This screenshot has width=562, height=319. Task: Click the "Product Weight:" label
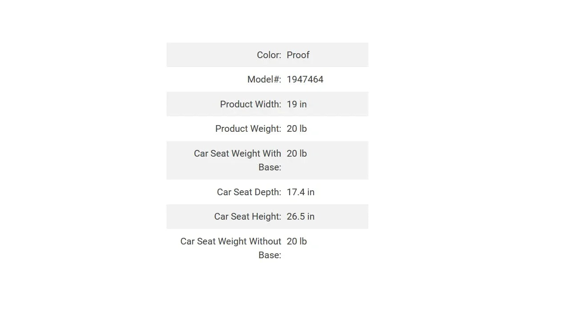click(x=248, y=129)
